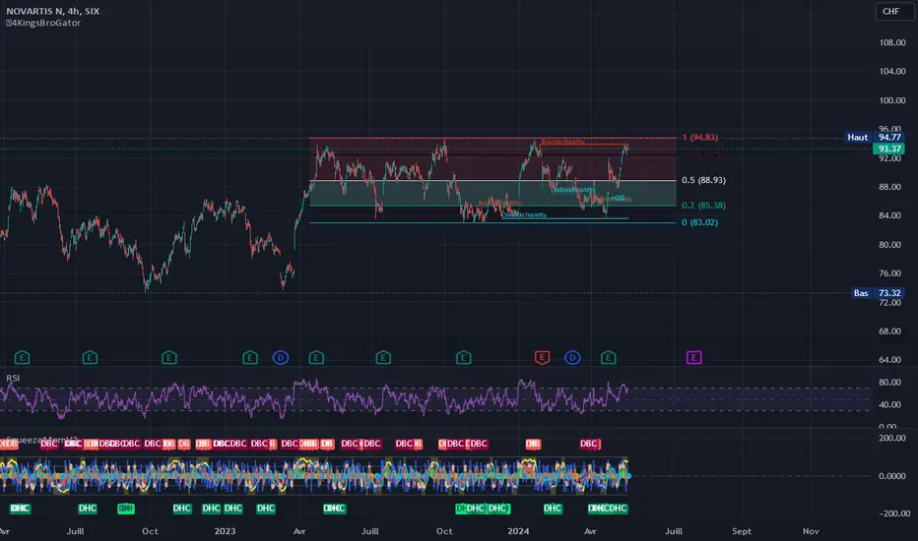Viewport: 918px width, 541px height.
Task: Click the 2024 time axis label
Action: (x=518, y=531)
